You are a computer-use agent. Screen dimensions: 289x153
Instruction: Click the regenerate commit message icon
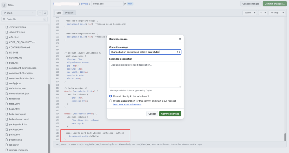click(178, 52)
